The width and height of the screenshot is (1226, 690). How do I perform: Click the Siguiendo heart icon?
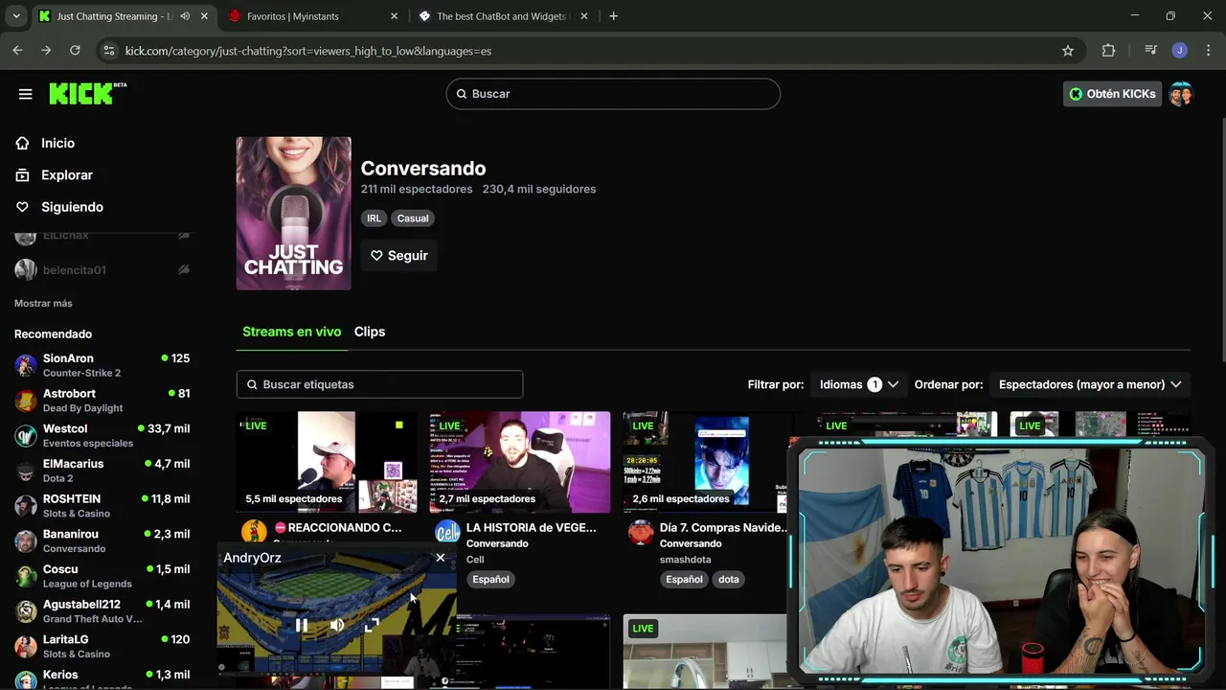23,207
